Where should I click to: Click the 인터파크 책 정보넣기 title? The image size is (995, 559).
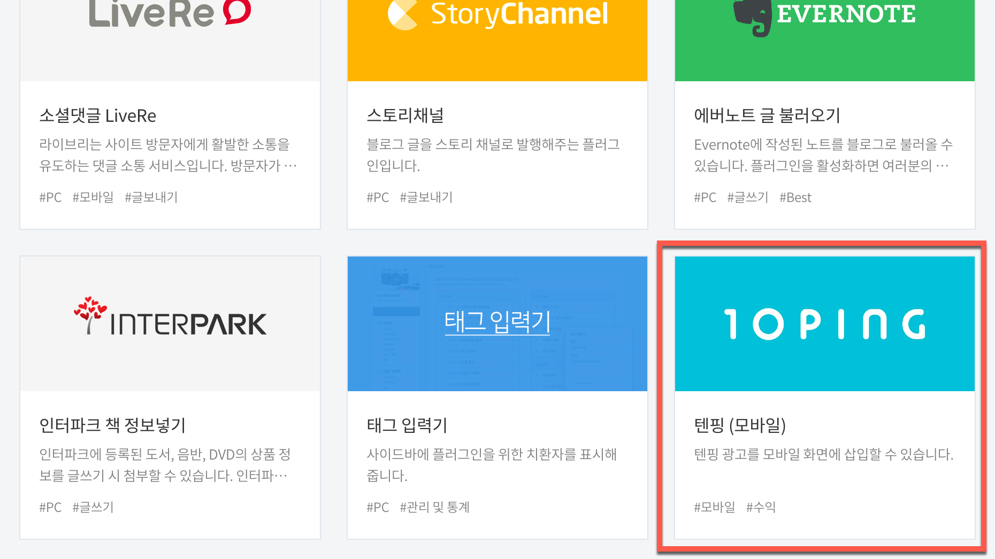(112, 425)
